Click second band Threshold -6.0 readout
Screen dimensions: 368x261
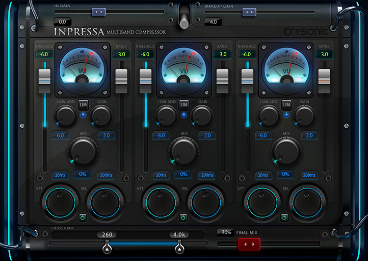(x=145, y=54)
